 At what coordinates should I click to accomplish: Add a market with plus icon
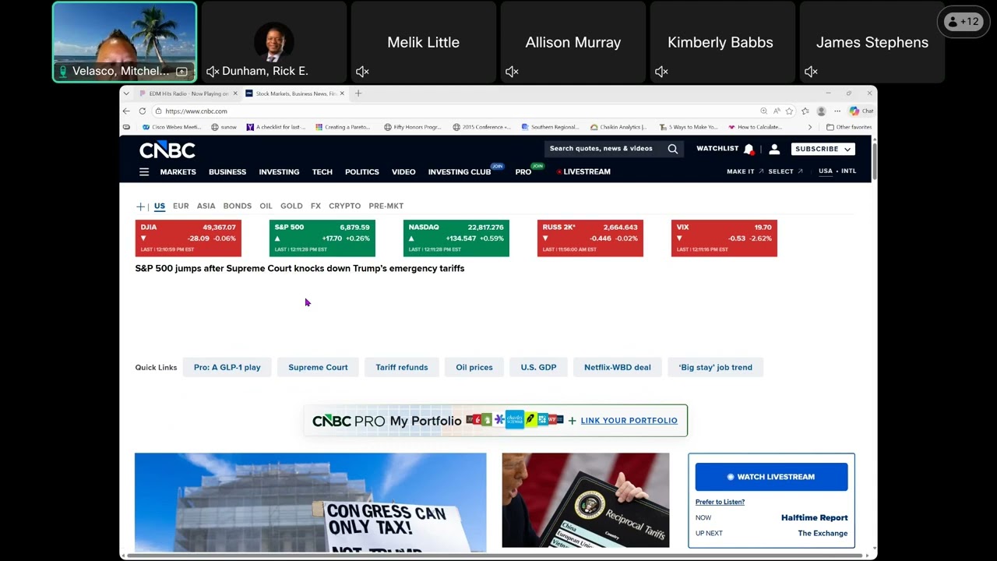click(x=141, y=206)
